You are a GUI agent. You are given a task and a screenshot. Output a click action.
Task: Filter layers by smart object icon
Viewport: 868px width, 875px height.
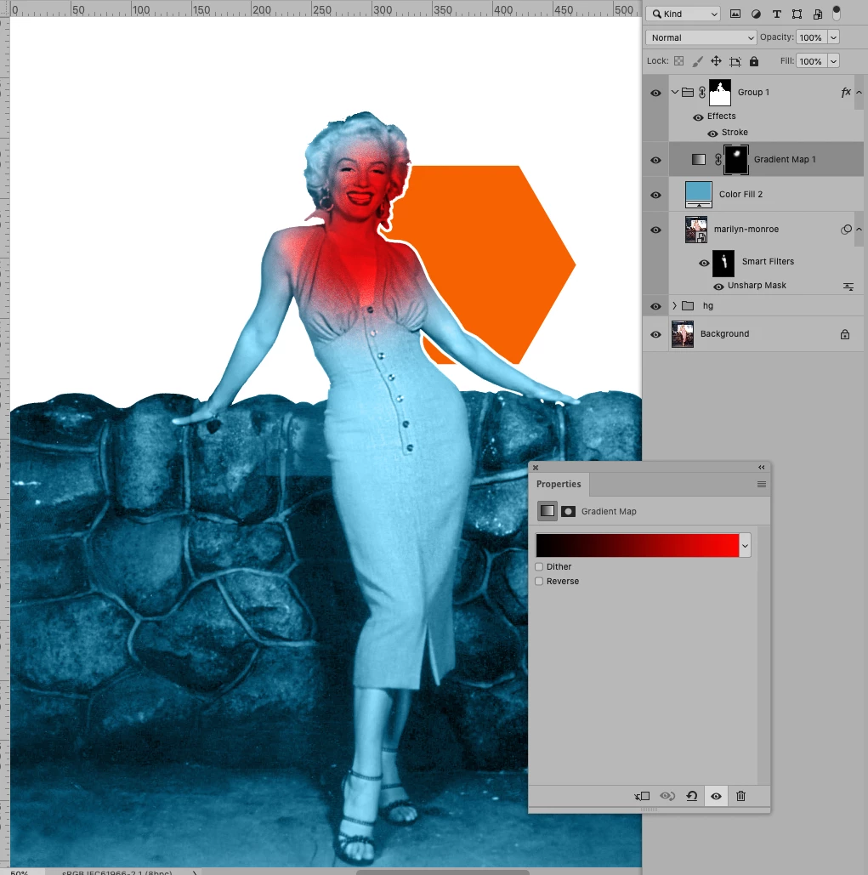(x=817, y=14)
